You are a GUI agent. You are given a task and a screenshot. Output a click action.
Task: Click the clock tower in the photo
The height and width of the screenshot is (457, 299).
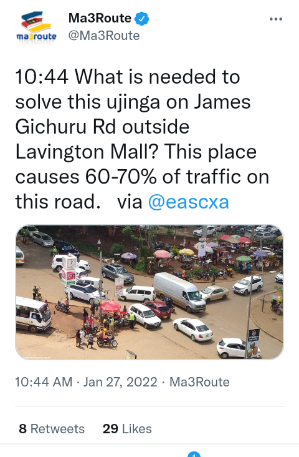pos(69,270)
